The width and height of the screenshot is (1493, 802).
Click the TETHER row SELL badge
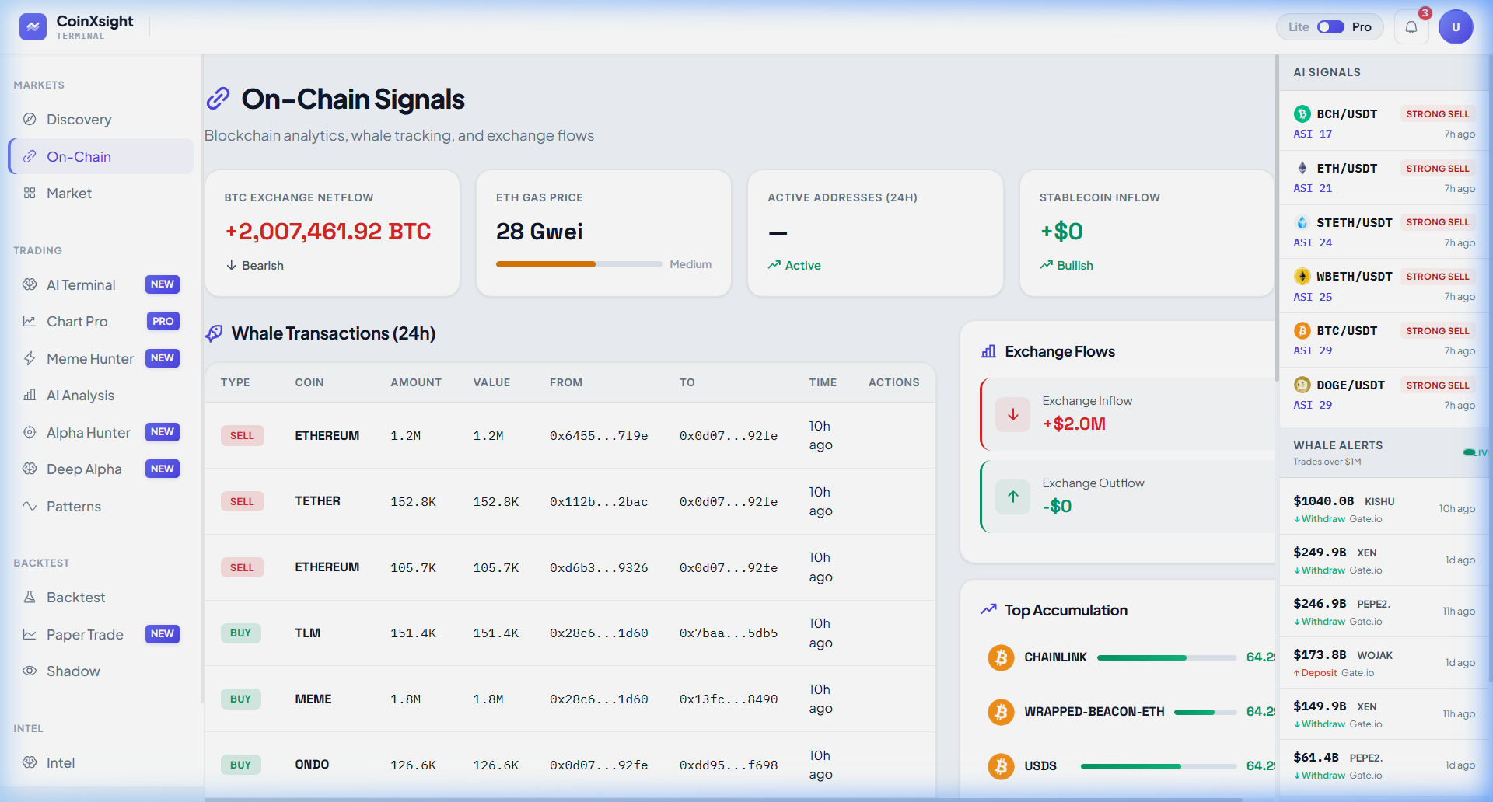[x=242, y=501]
